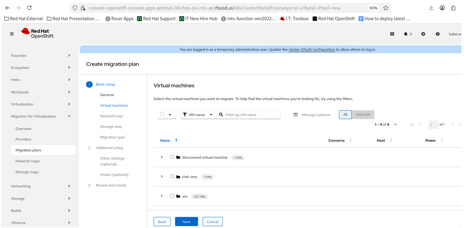This screenshot has height=228, width=464.
Task: Click the plus import icon in header
Action: [x=423, y=34]
